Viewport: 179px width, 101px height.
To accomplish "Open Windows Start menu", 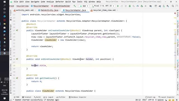I will tap(4, 2).
